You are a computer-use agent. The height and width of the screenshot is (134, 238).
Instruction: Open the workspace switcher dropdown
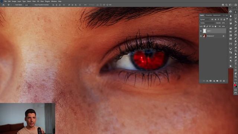[x=231, y=5]
